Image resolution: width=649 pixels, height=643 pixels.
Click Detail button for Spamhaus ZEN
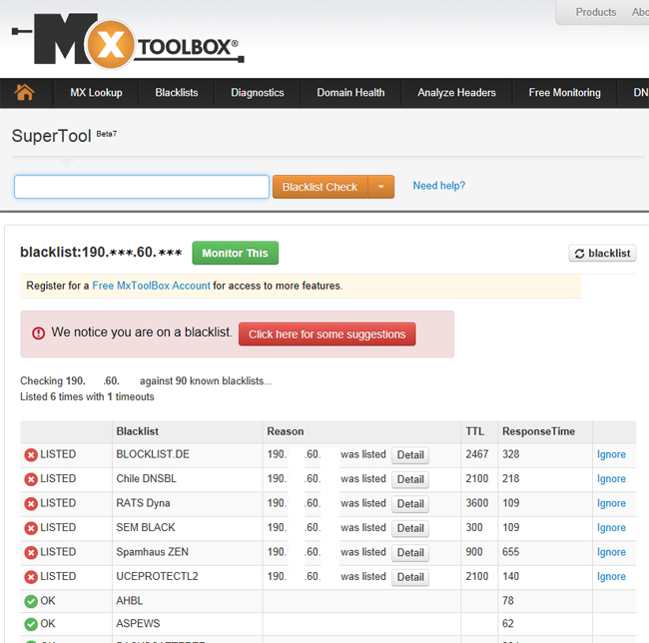pyautogui.click(x=410, y=553)
